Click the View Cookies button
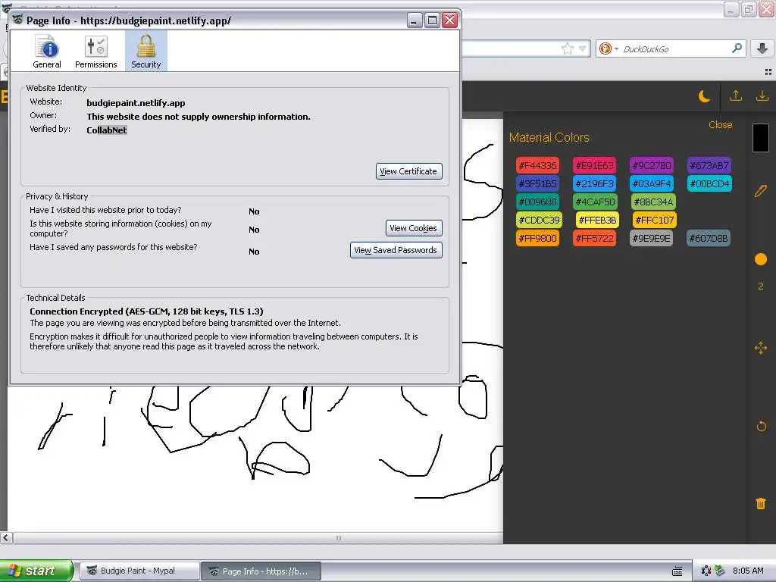 (x=414, y=228)
